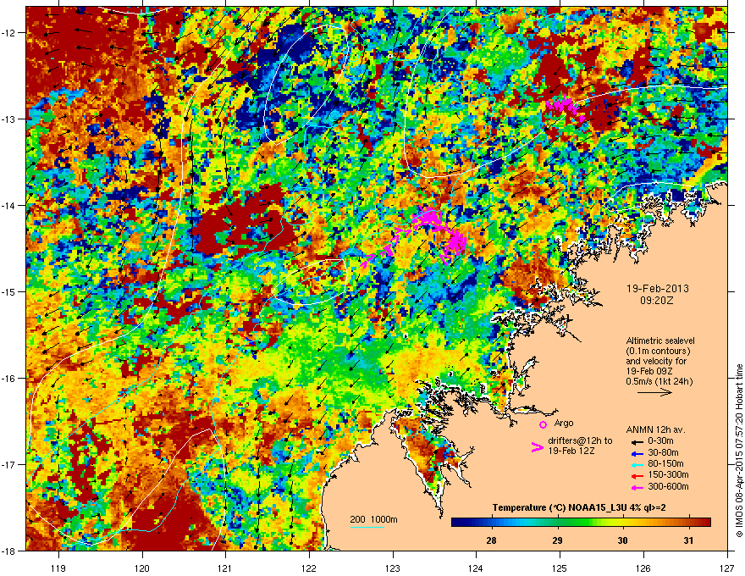
Task: Click the '30-80m' depth label
Action: (x=663, y=453)
